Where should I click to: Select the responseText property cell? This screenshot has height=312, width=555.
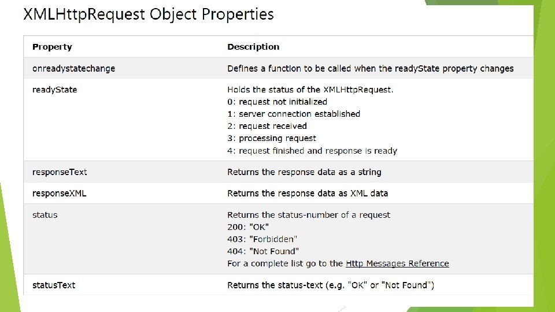(x=60, y=172)
